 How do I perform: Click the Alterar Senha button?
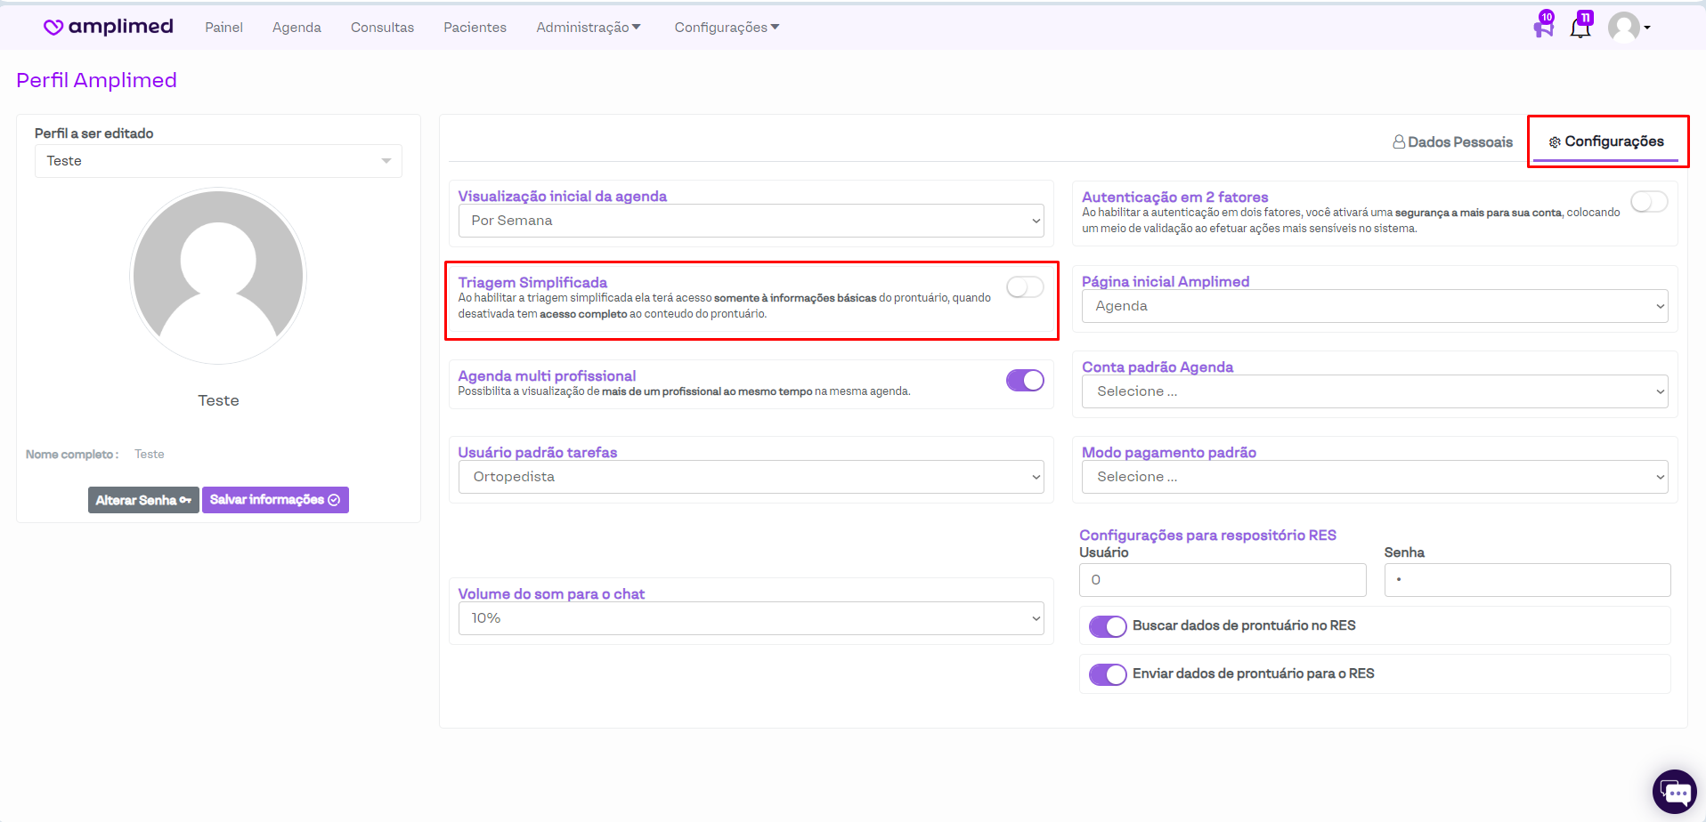(x=143, y=500)
